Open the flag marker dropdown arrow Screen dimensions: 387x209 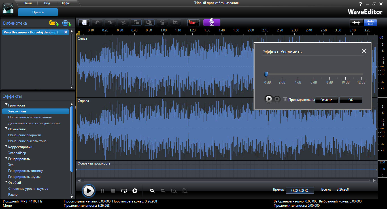pyautogui.click(x=198, y=23)
